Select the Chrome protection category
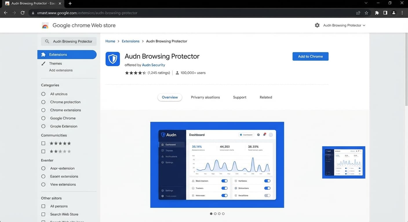This screenshot has height=222, width=408. point(43,102)
